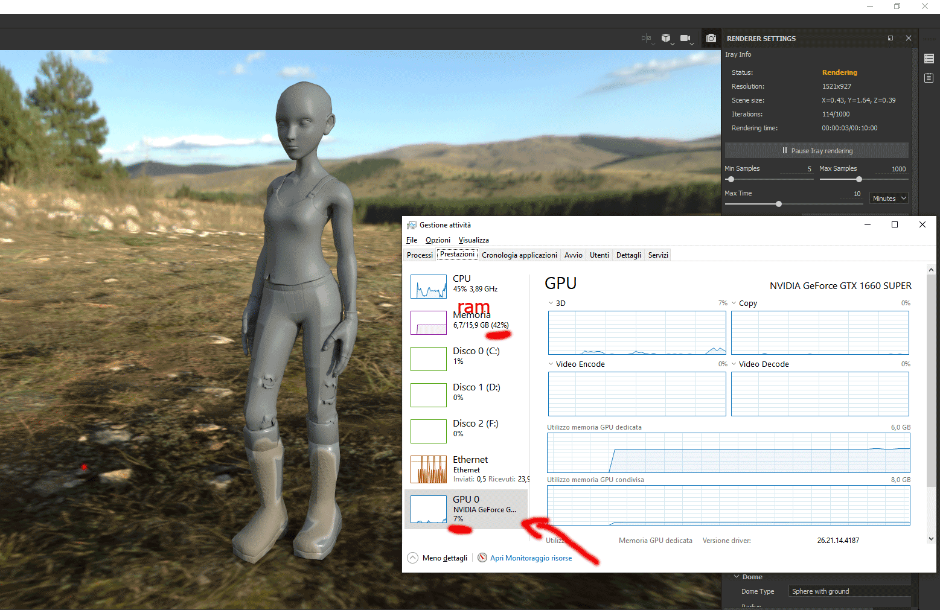This screenshot has height=610, width=940.
Task: Click the driver version 26.21.14.4187
Action: (x=838, y=541)
